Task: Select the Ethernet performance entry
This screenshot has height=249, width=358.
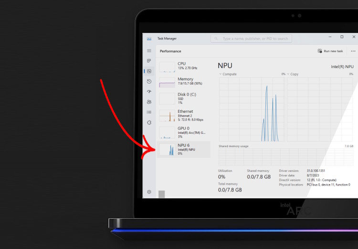Action: [184, 115]
